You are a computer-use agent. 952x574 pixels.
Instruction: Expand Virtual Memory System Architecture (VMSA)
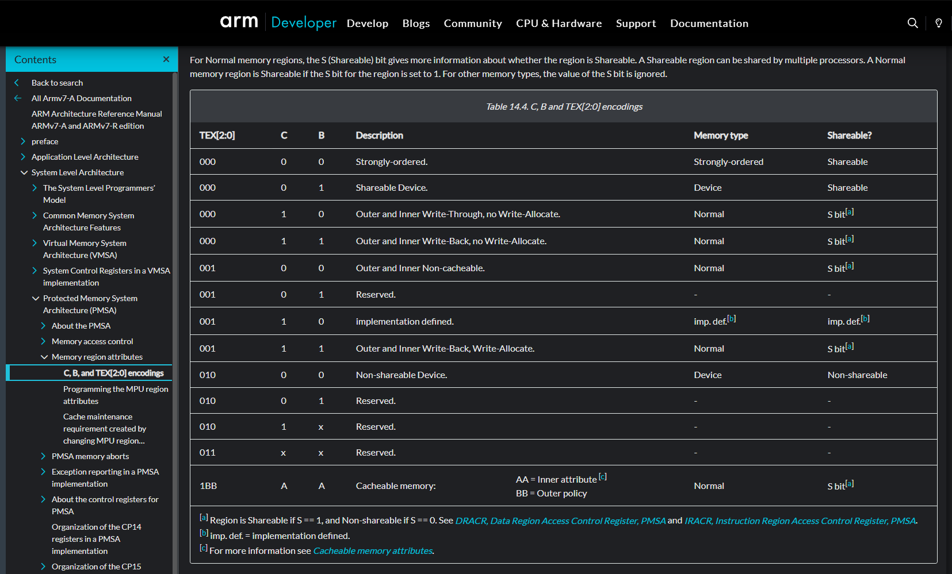[35, 243]
